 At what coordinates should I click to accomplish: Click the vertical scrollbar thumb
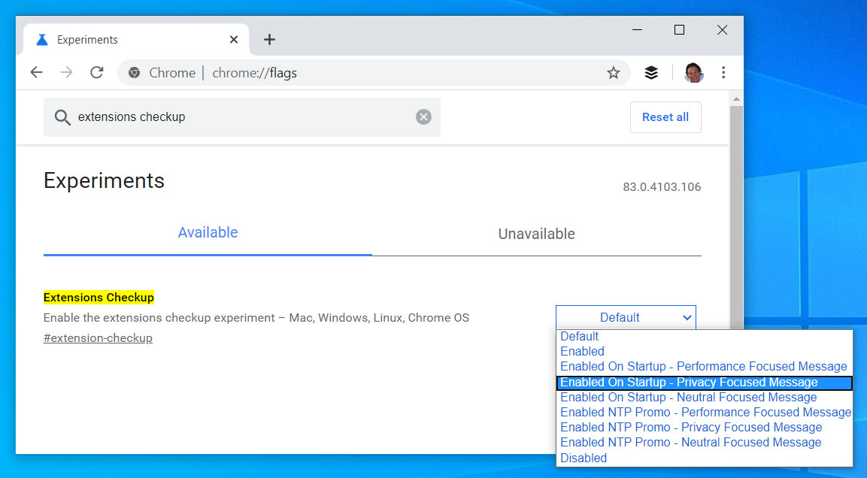coord(736,218)
